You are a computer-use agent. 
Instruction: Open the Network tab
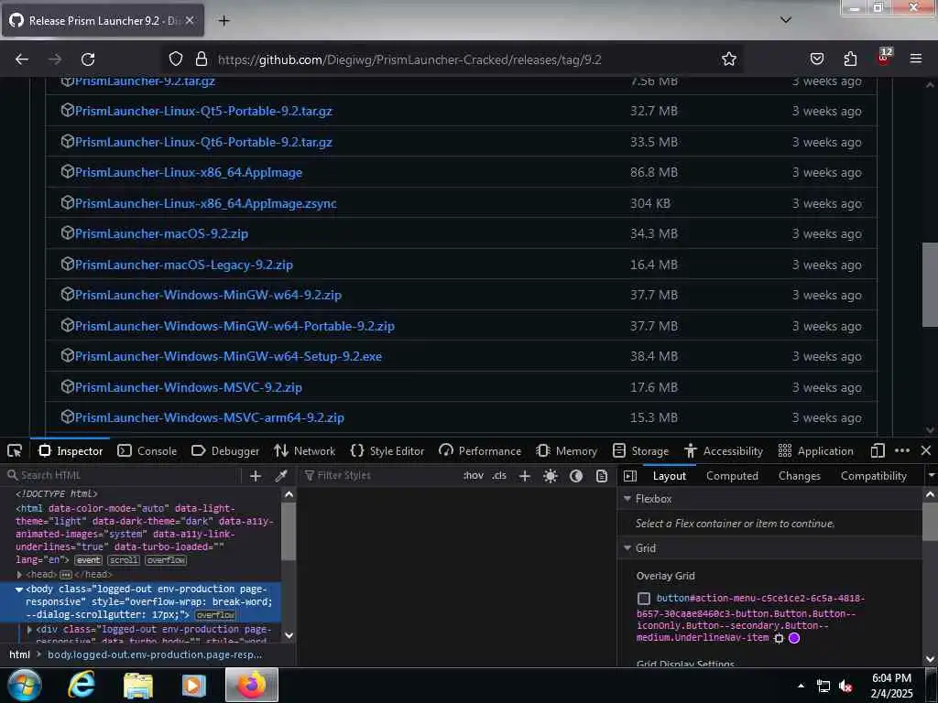click(x=304, y=450)
